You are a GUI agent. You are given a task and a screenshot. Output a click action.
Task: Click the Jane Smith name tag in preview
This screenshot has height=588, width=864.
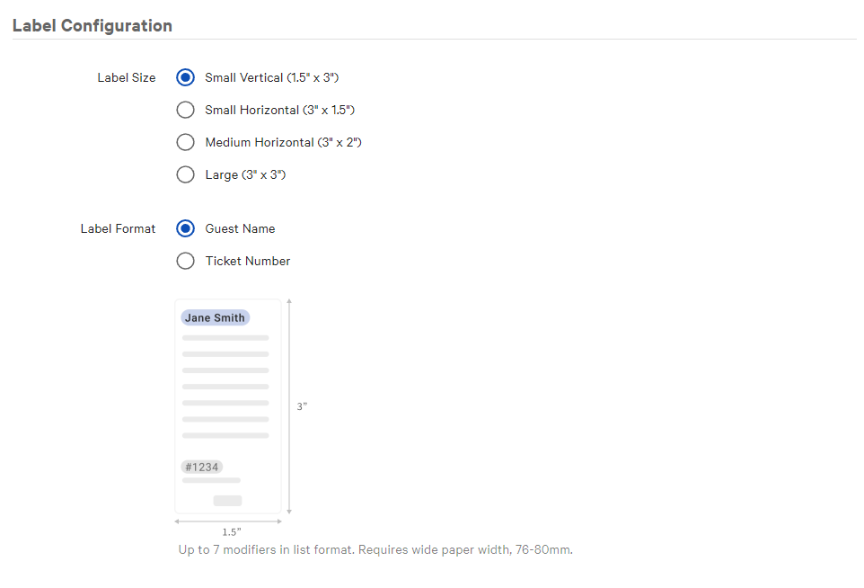(x=215, y=317)
